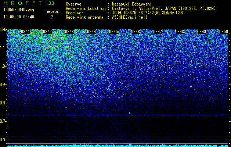Click the Receiving antenna label
Image resolution: width=231 pixels, height=147 pixels.
[84, 17]
